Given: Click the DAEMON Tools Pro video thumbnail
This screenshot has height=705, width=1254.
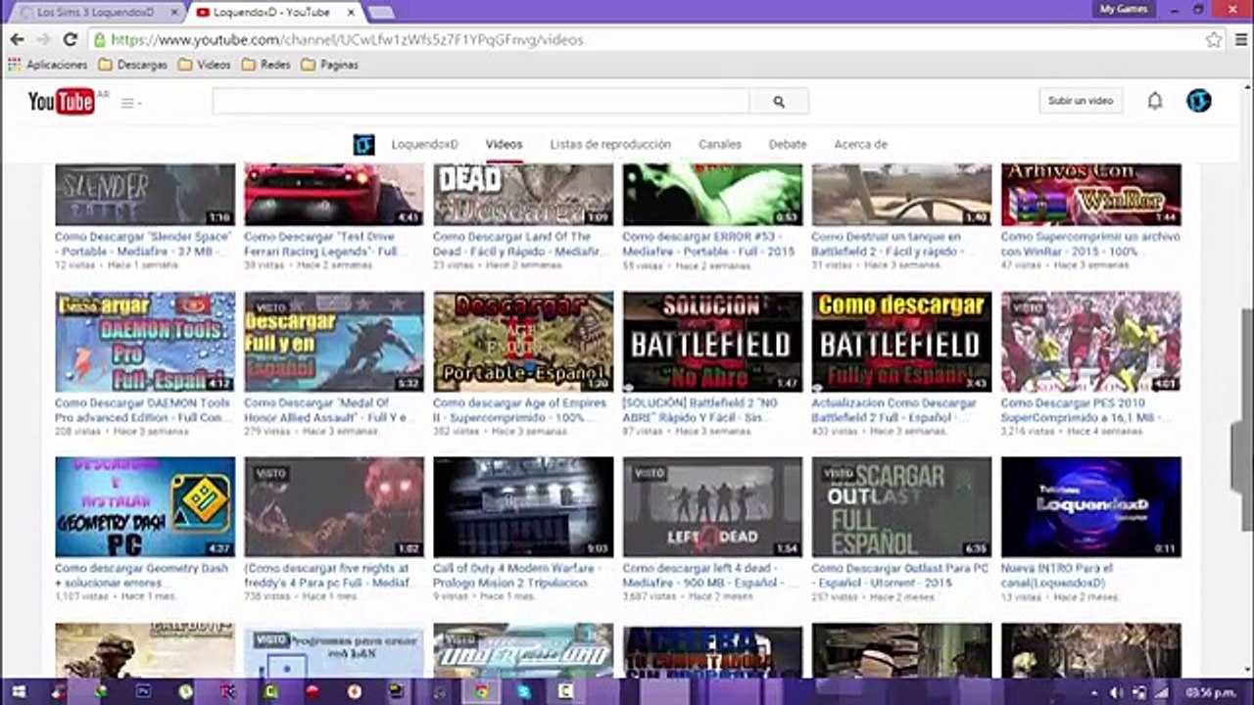Looking at the screenshot, I should pyautogui.click(x=145, y=342).
